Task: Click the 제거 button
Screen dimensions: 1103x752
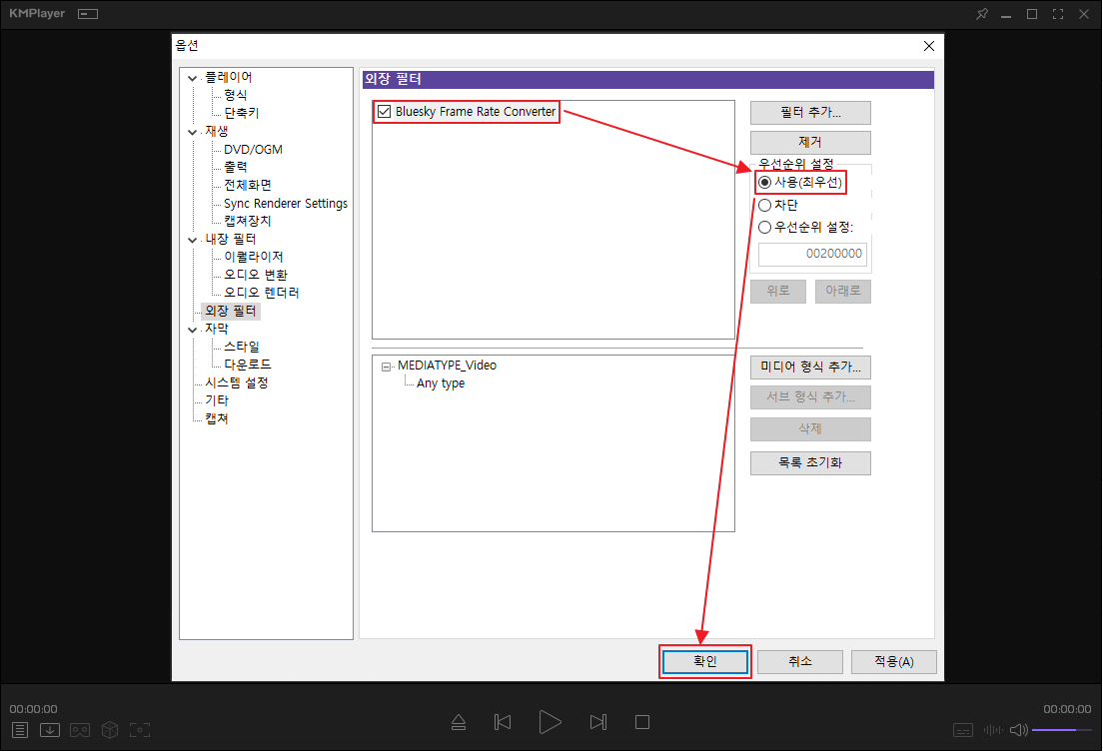Action: tap(810, 143)
